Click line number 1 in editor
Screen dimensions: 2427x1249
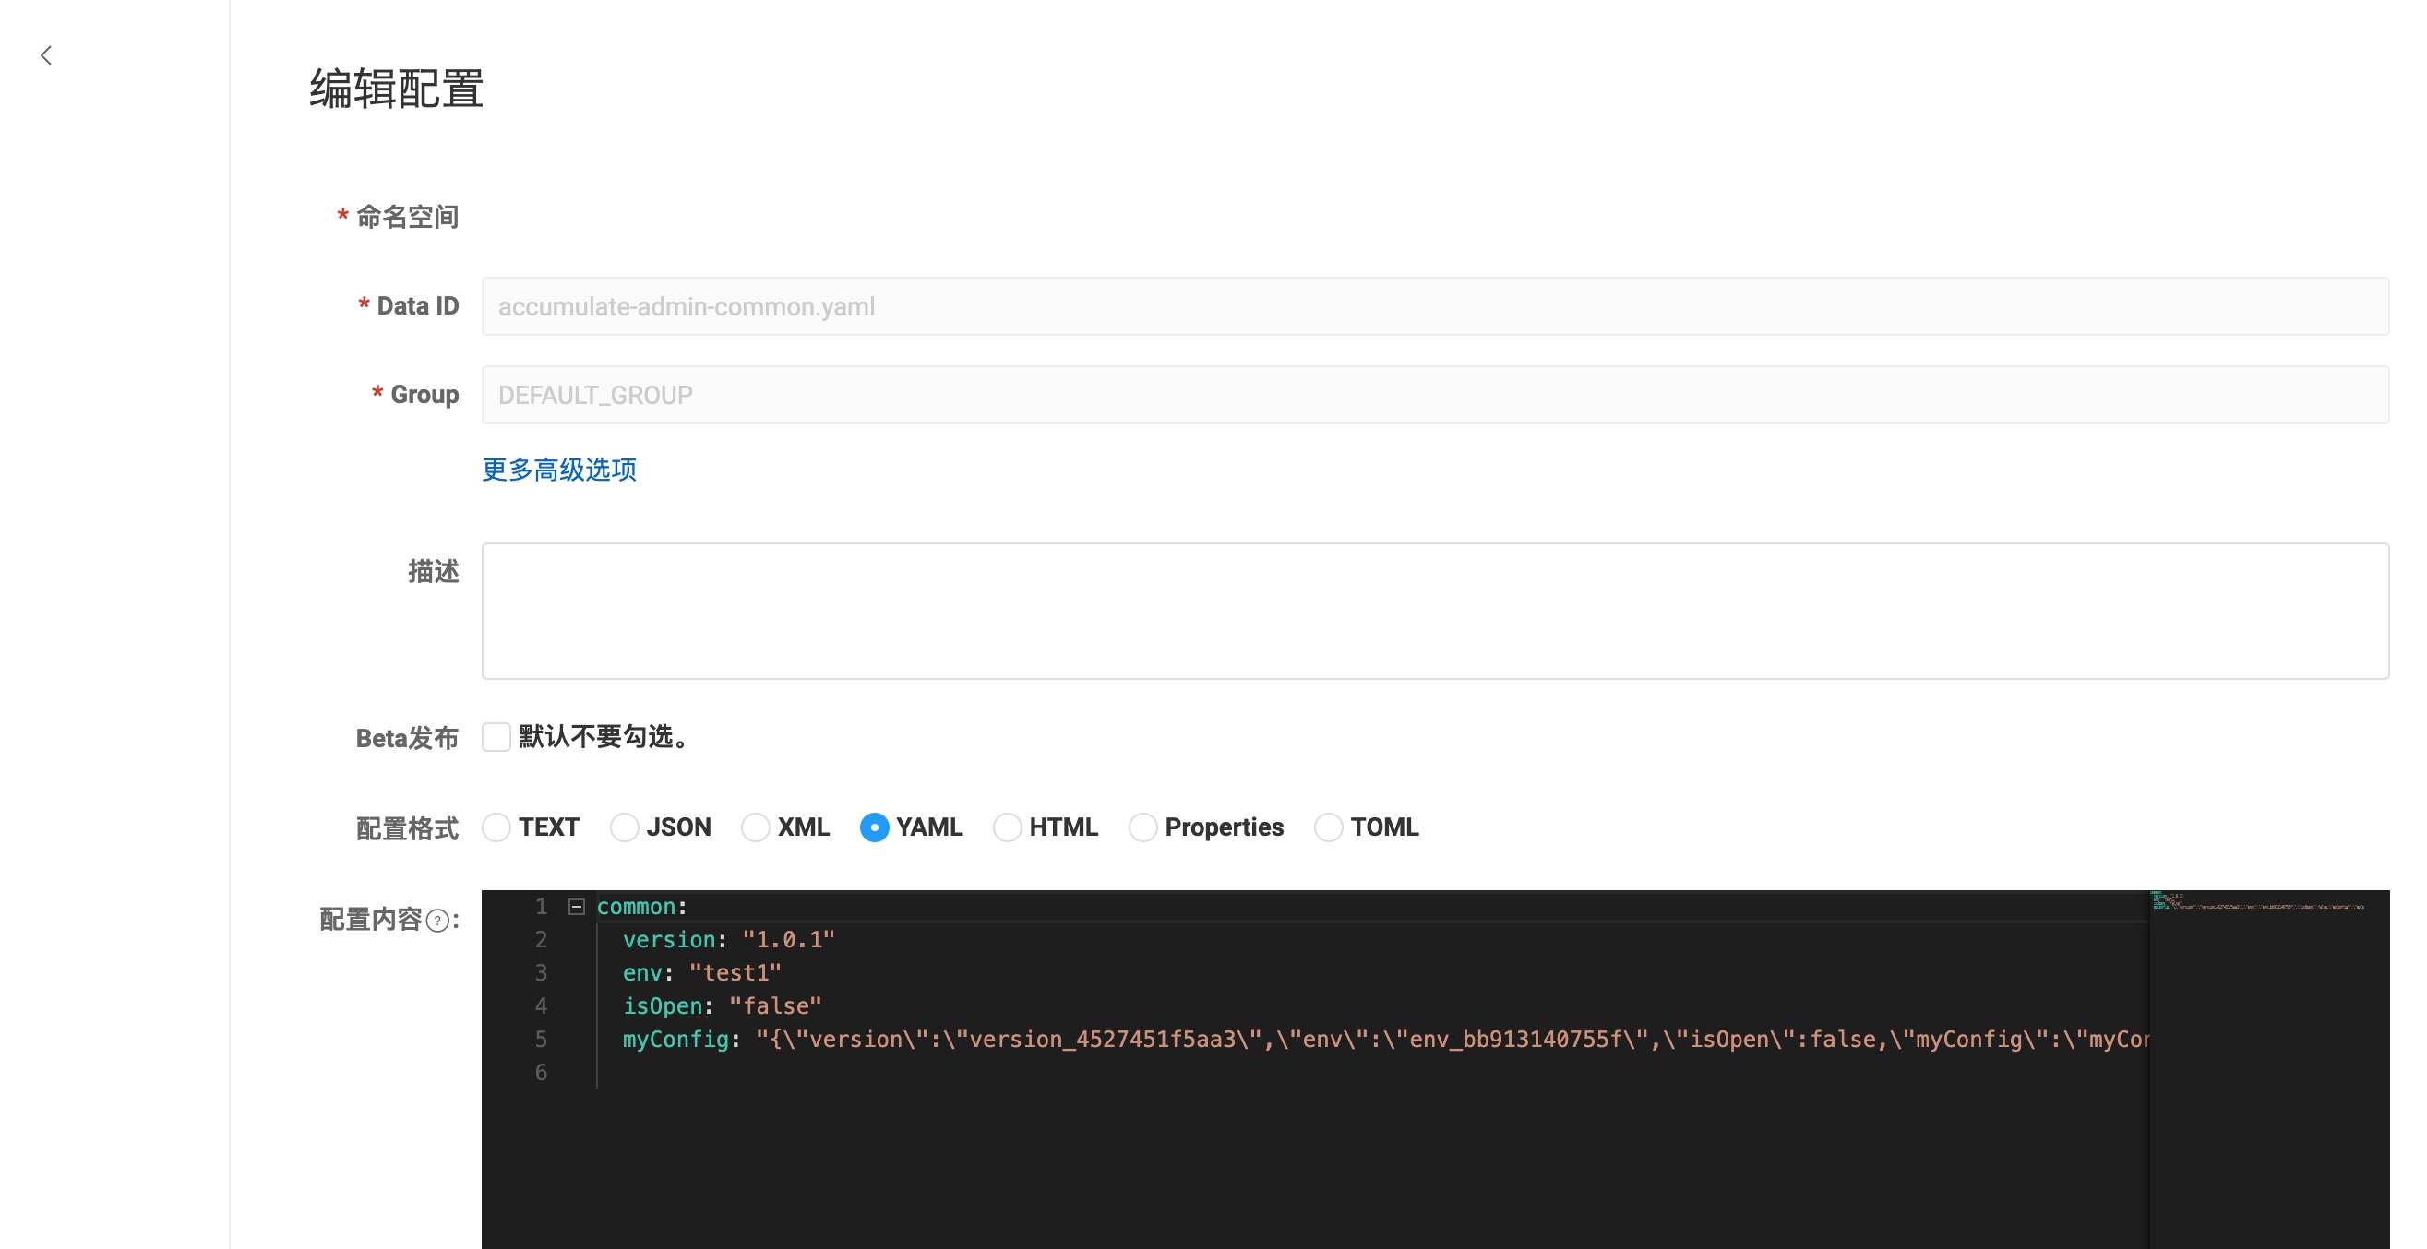541,906
